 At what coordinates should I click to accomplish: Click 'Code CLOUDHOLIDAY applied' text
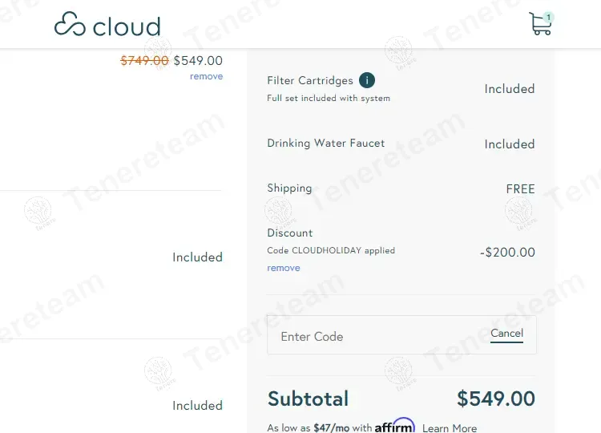click(x=331, y=251)
